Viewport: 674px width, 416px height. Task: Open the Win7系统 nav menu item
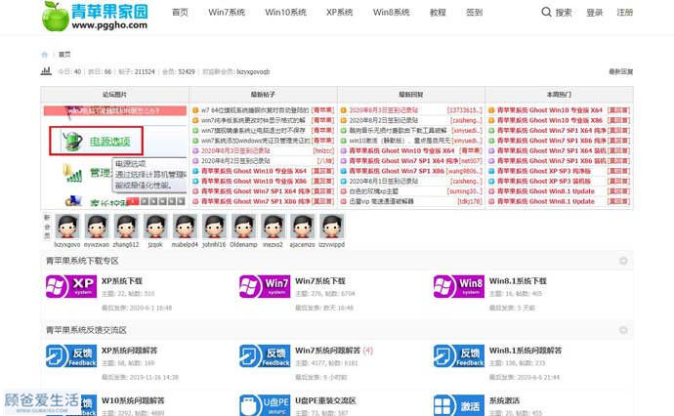[x=227, y=12]
